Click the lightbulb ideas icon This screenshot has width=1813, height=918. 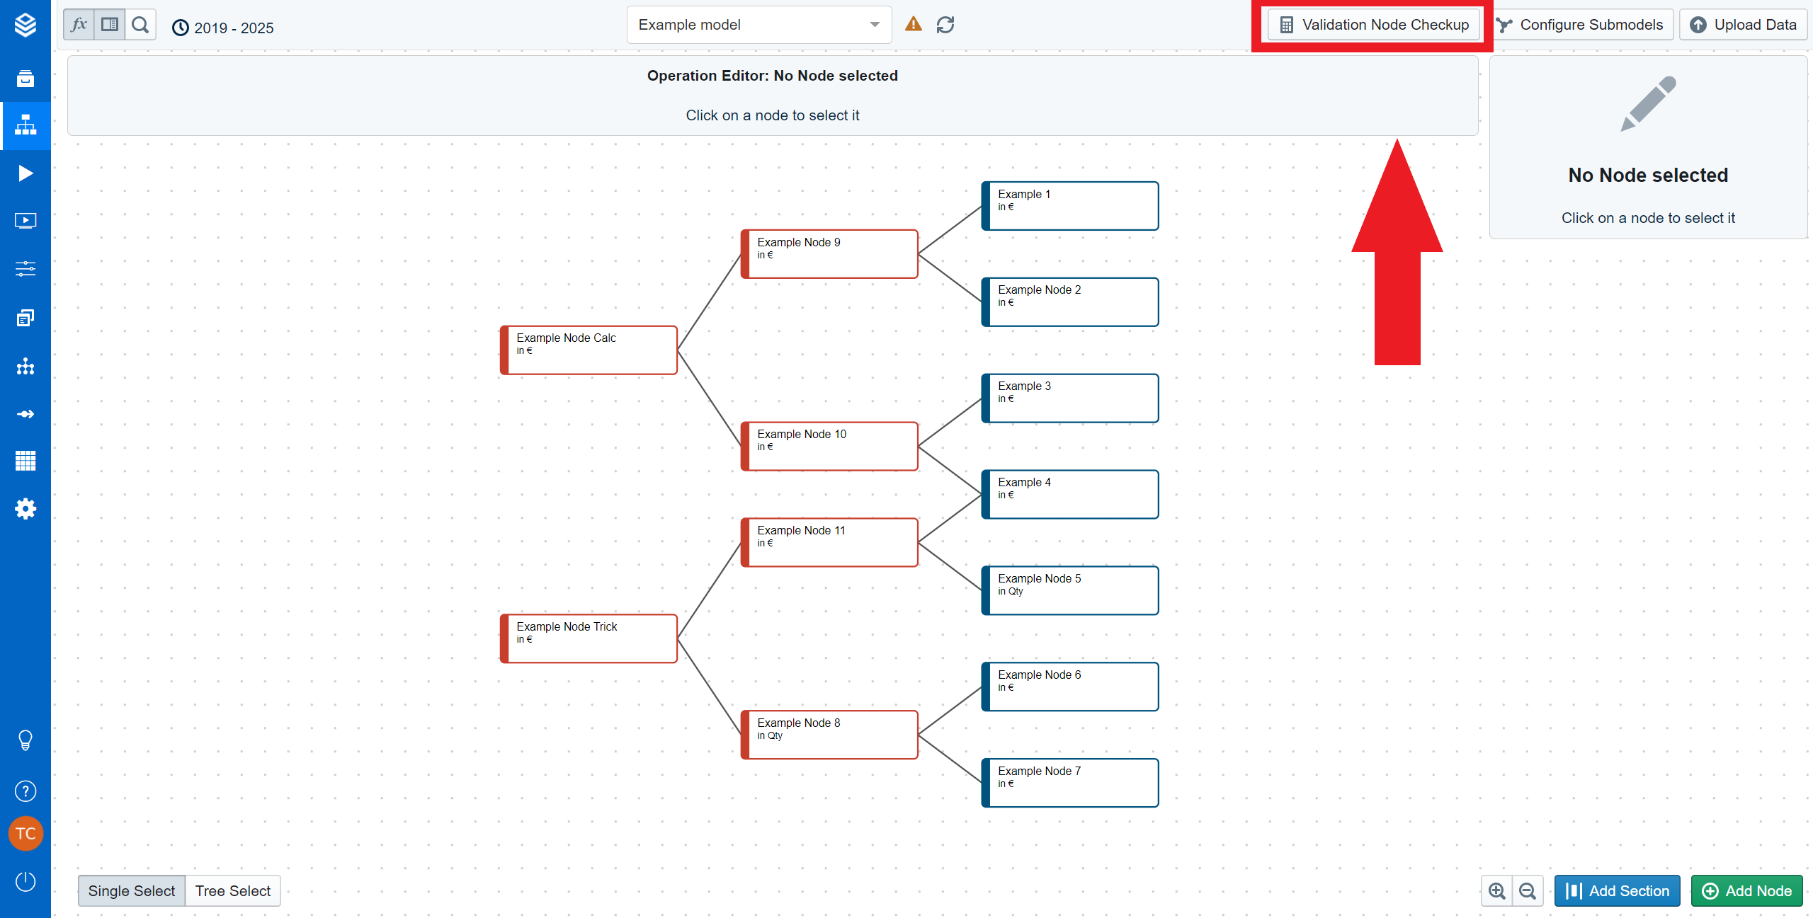click(x=25, y=740)
